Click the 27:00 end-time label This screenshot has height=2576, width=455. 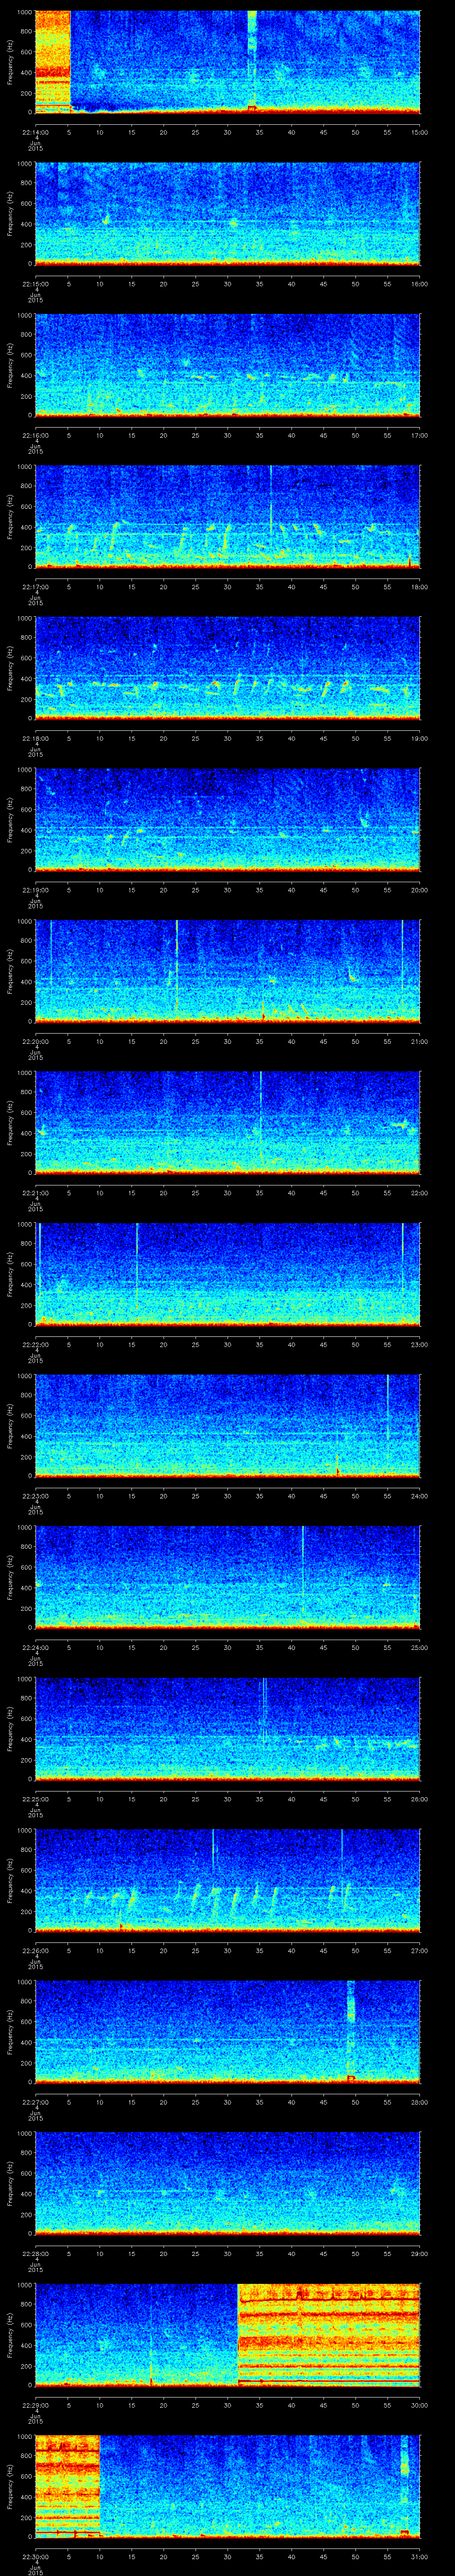pyautogui.click(x=420, y=1950)
